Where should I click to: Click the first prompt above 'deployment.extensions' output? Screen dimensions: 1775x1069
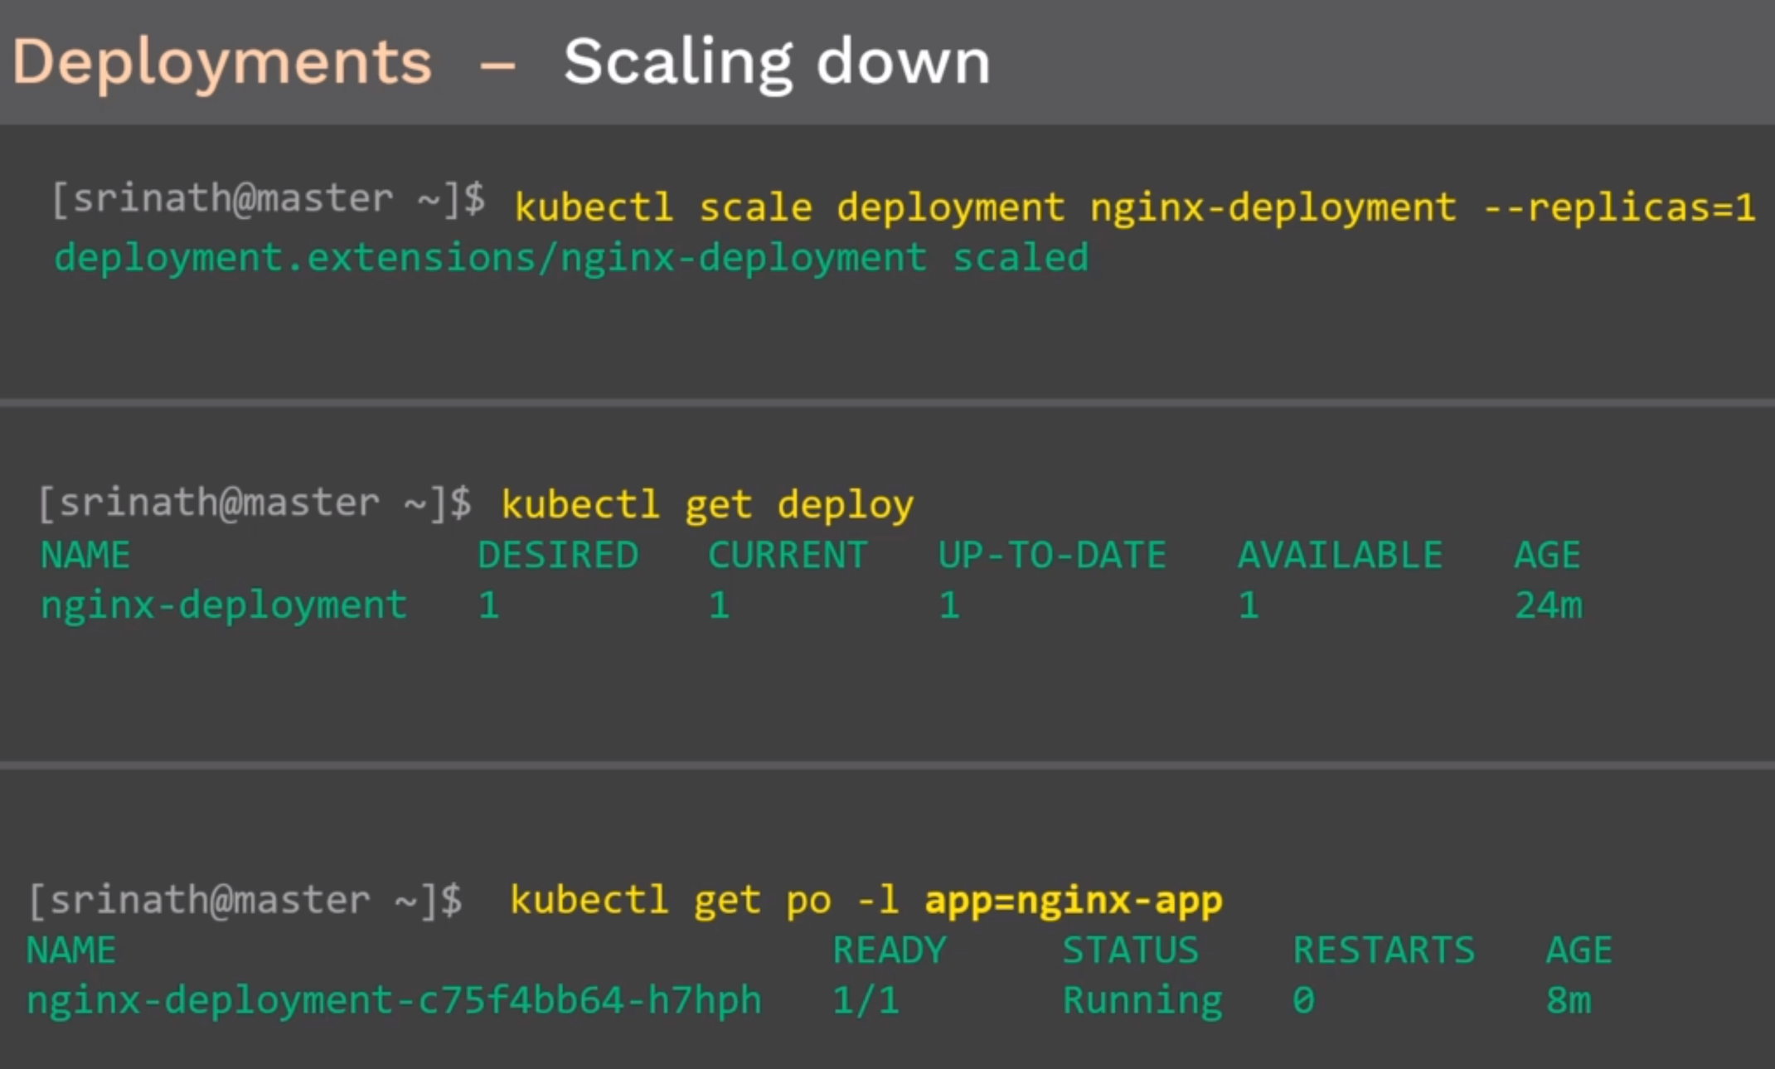[x=269, y=200]
